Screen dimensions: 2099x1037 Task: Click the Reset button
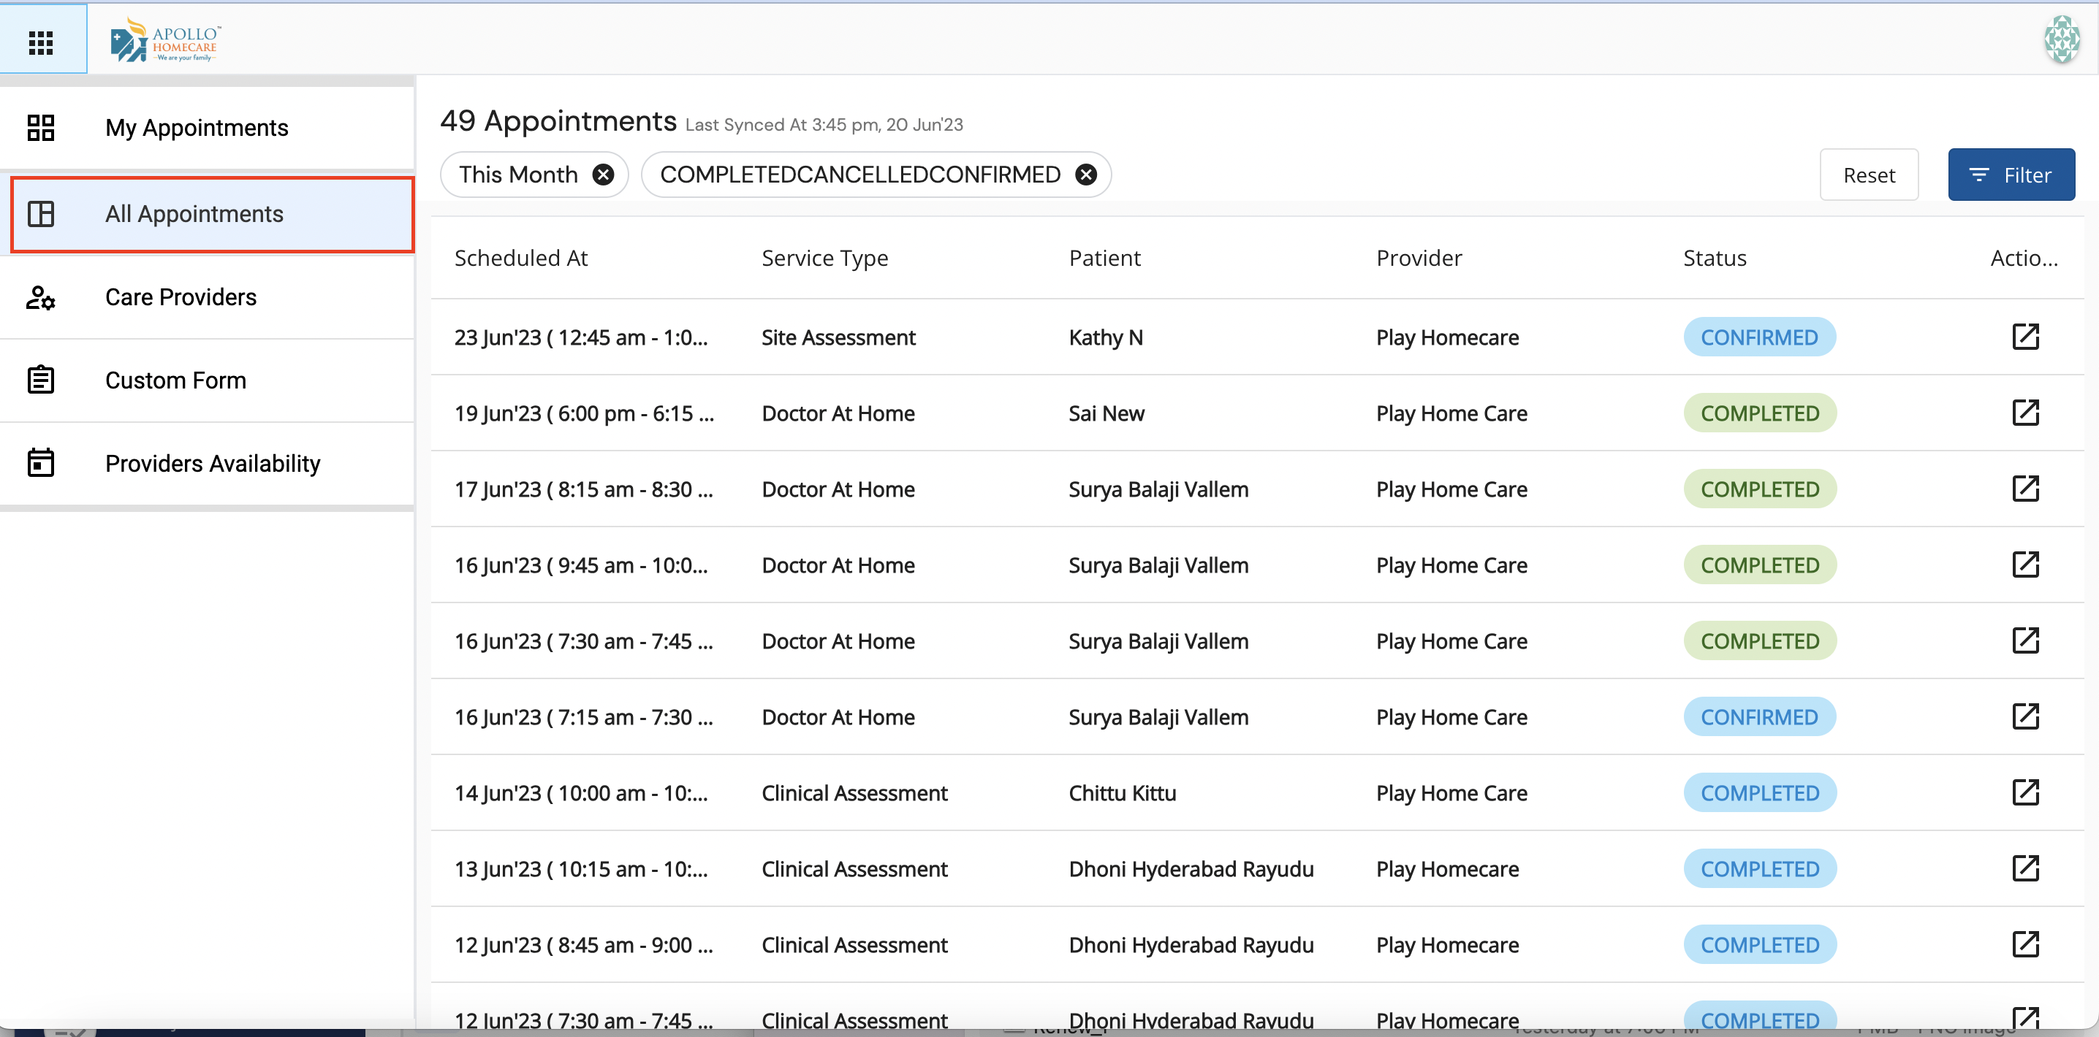[x=1870, y=175]
